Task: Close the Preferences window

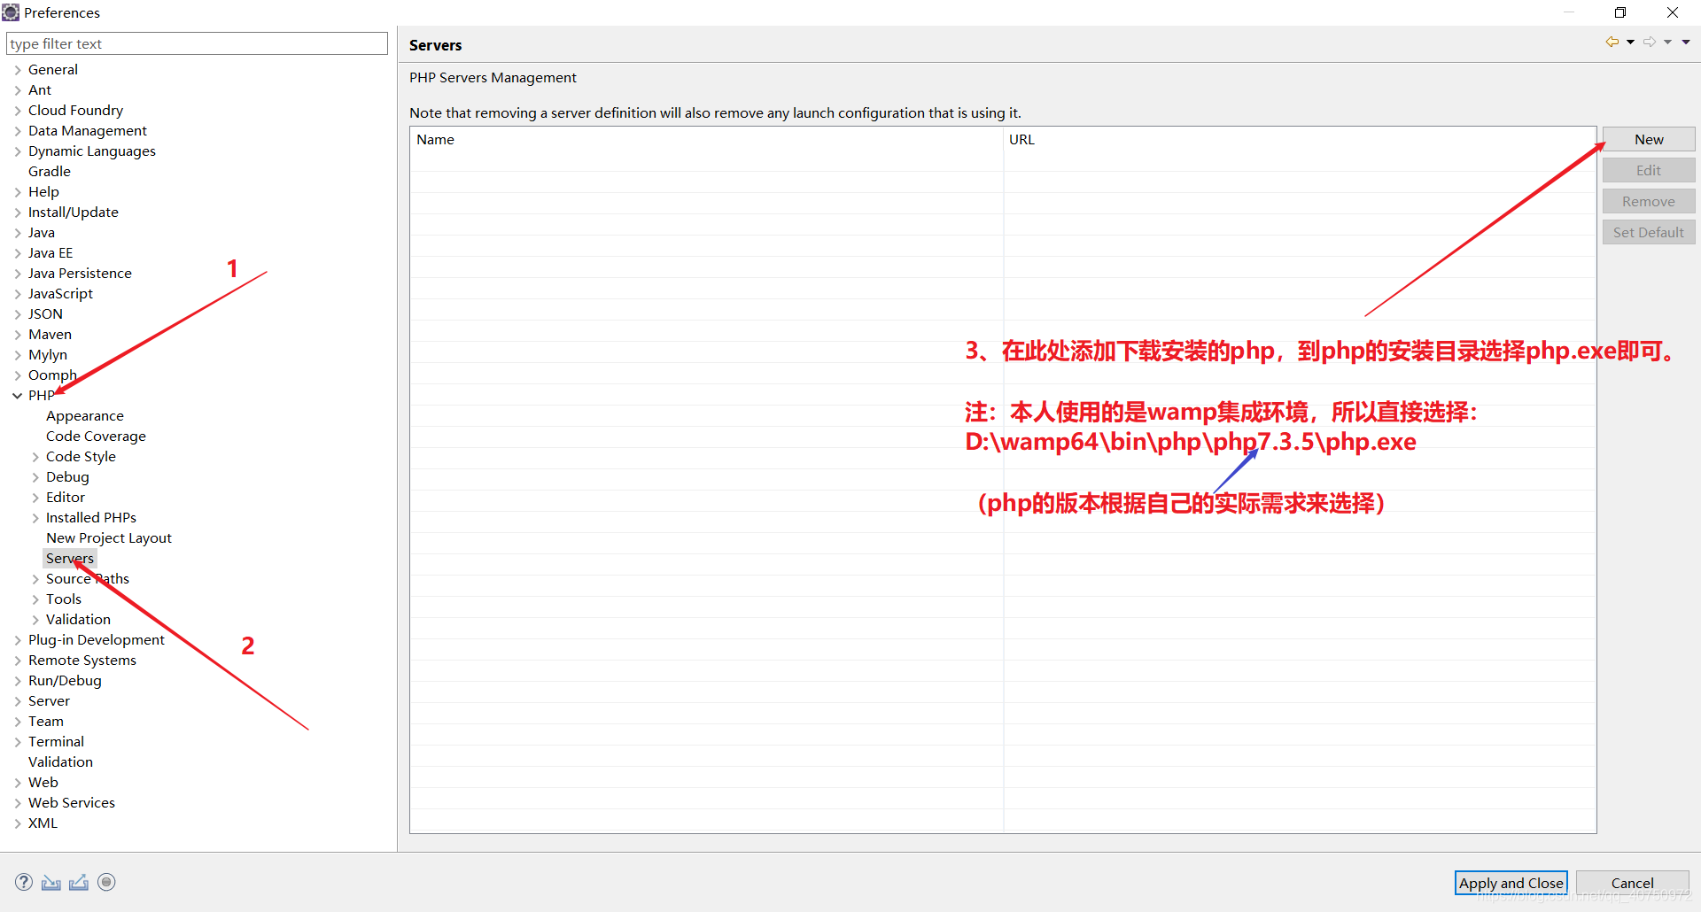Action: (1673, 12)
